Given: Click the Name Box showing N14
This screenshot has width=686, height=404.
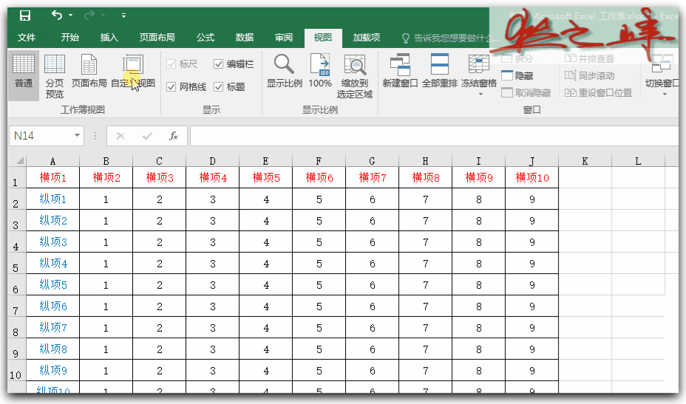Looking at the screenshot, I should [41, 136].
